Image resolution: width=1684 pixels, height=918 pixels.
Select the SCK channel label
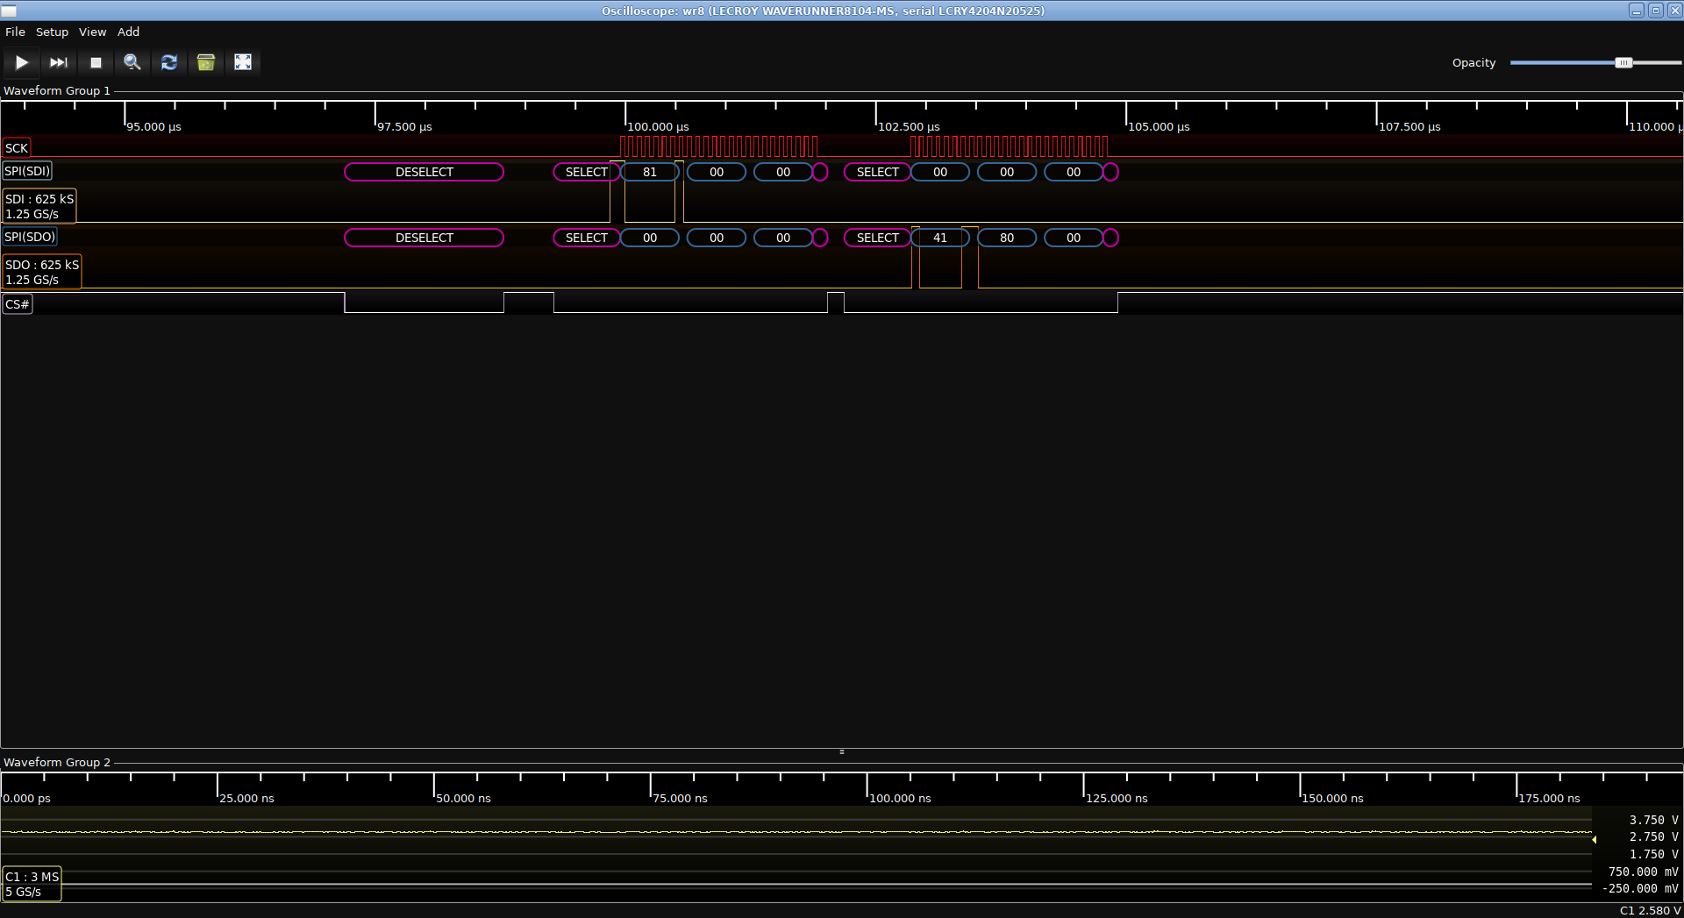[17, 148]
